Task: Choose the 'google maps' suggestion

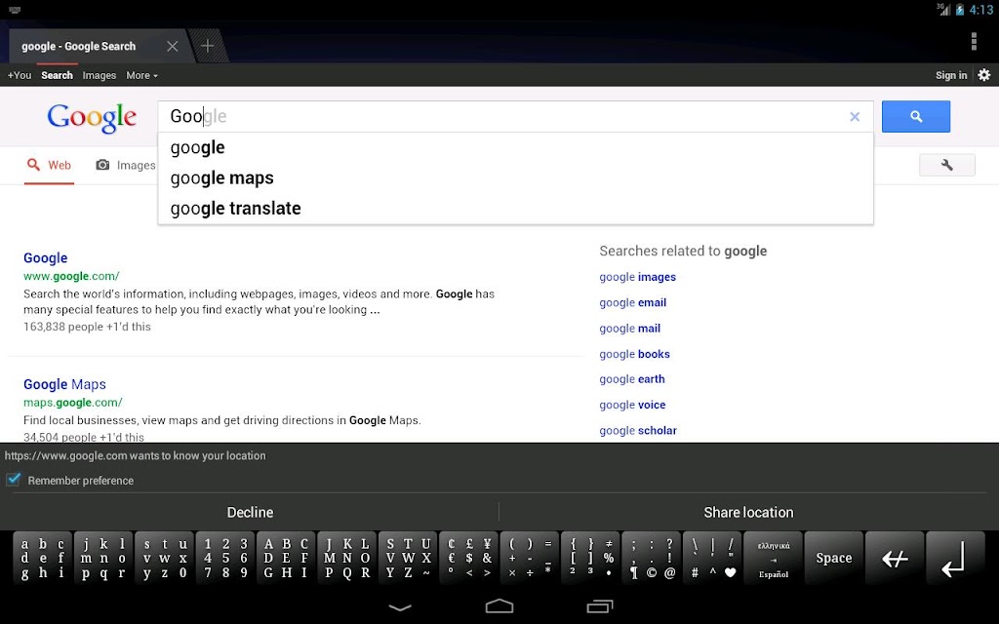Action: 515,178
